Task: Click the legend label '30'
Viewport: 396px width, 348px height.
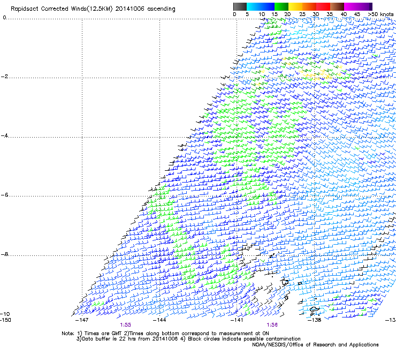Action: point(316,14)
